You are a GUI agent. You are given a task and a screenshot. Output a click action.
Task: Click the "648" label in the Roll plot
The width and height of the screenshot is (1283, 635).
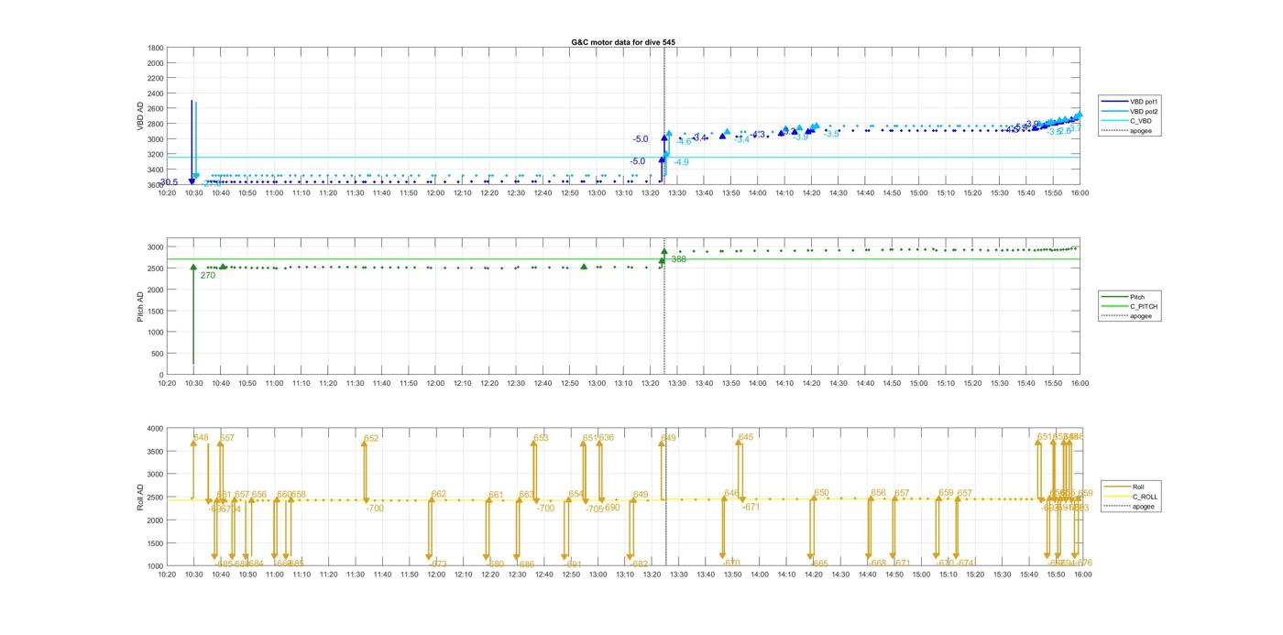point(201,437)
